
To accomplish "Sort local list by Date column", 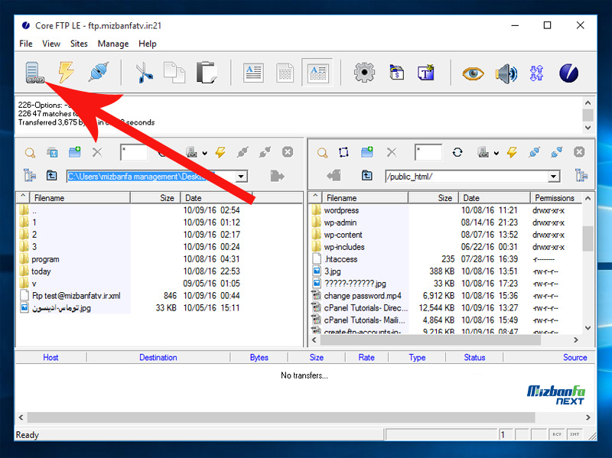I will [216, 198].
